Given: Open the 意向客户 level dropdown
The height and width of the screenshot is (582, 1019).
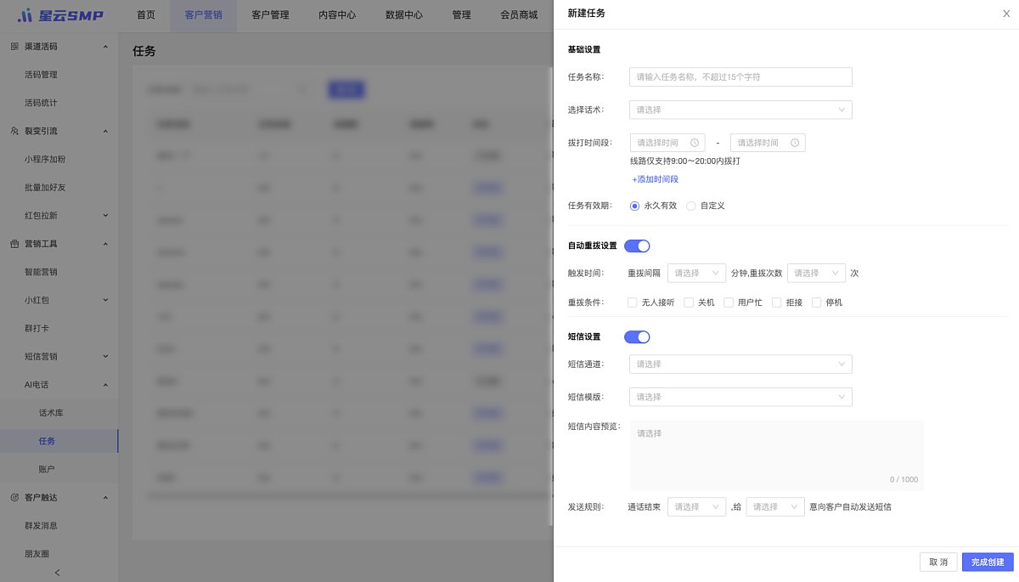Looking at the screenshot, I should 775,506.
